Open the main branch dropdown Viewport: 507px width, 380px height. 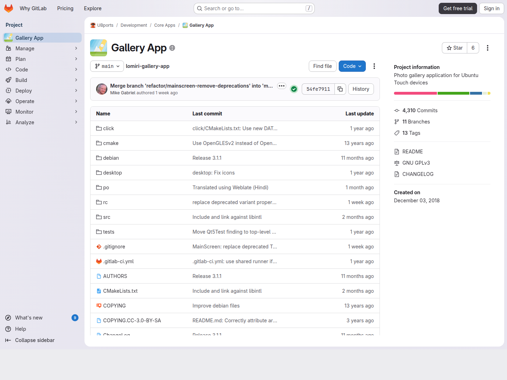click(x=107, y=66)
